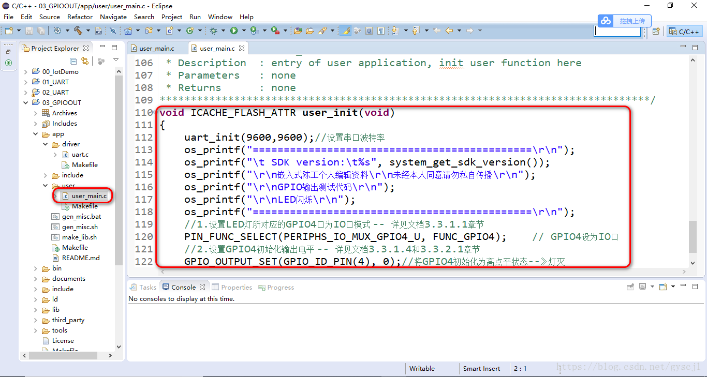
Task: Open the Debug dropdown arrow
Action: point(223,31)
